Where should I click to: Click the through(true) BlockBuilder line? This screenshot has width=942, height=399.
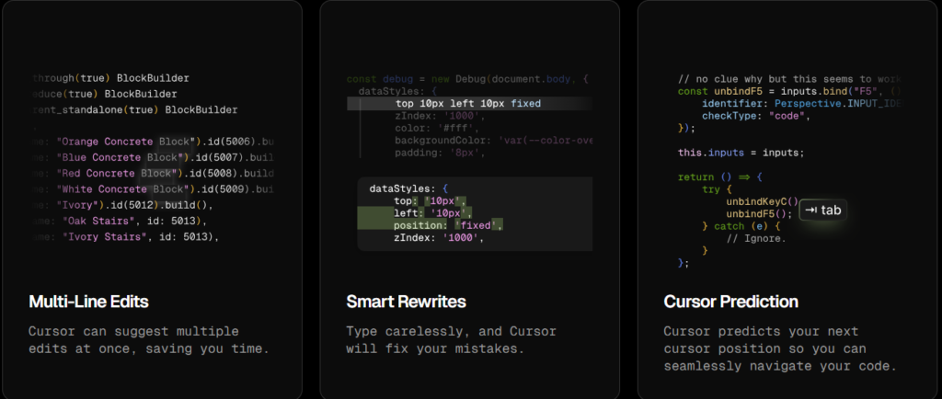[110, 78]
